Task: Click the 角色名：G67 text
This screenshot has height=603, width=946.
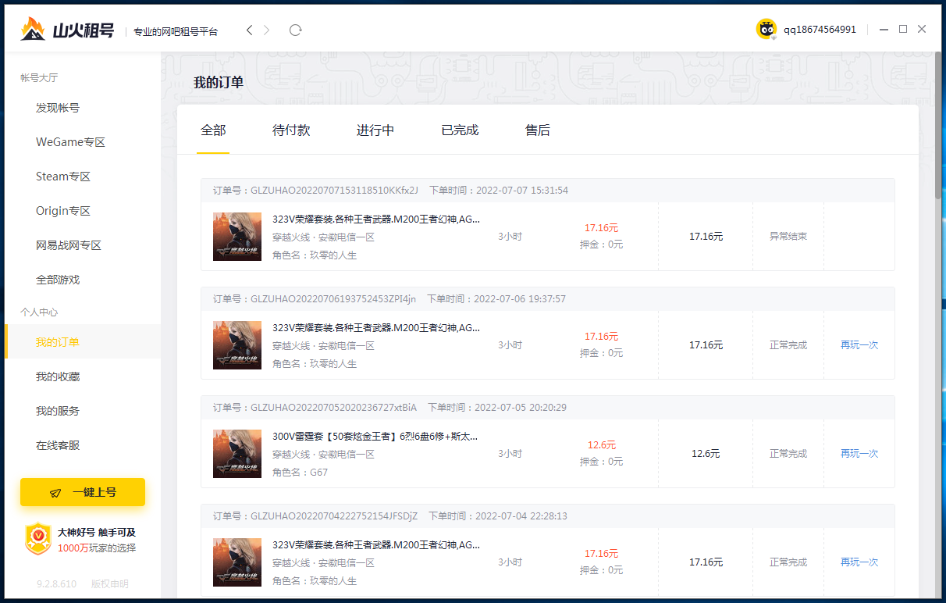Action: 301,473
